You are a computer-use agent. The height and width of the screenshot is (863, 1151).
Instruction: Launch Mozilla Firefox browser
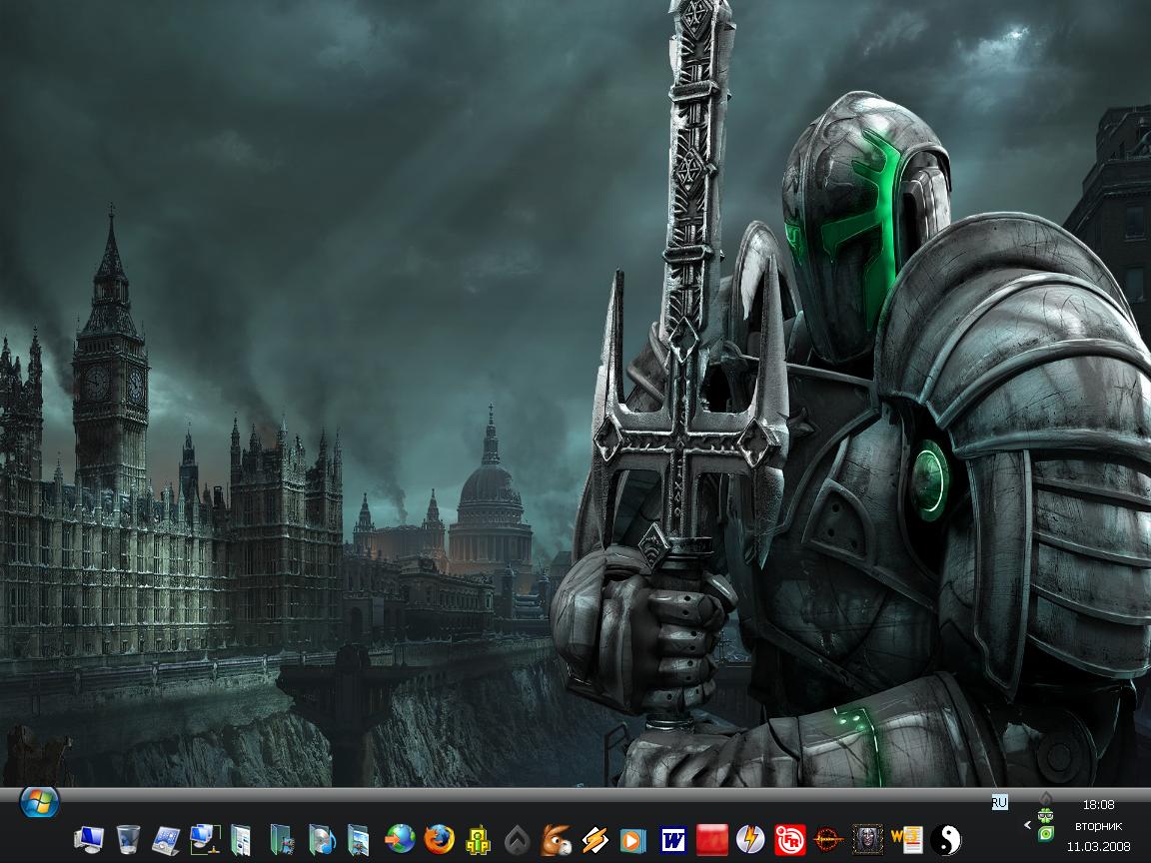click(x=439, y=839)
